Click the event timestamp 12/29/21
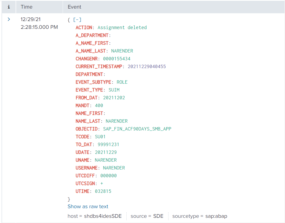 coord(31,19)
